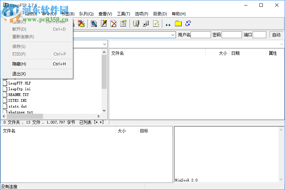The image size is (285, 190).
Task: Select SITES.INI in local file list
Action: [17, 100]
